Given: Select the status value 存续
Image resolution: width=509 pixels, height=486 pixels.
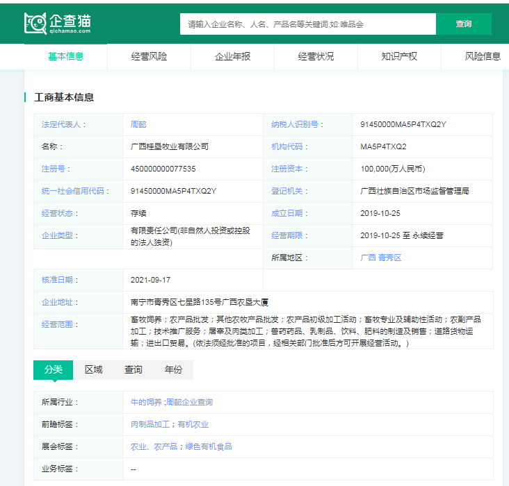Looking at the screenshot, I should pyautogui.click(x=138, y=213).
